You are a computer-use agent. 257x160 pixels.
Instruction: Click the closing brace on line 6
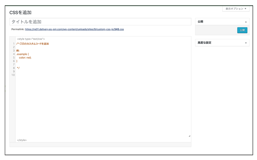(17, 61)
